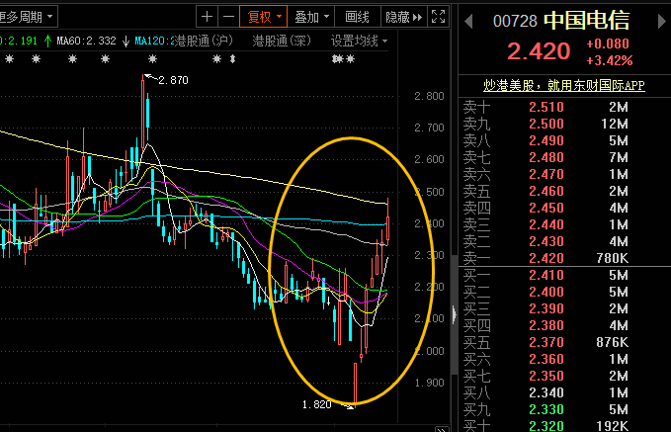
Task: Toggle 港股通(沪) indicator
Action: coord(205,41)
